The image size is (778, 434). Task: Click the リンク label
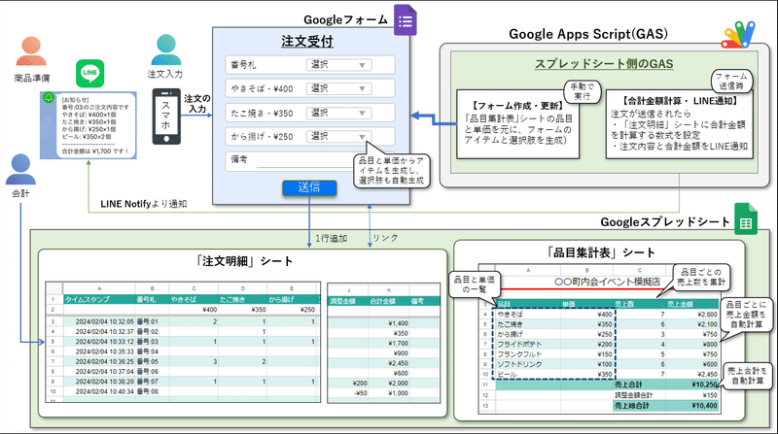click(x=385, y=238)
